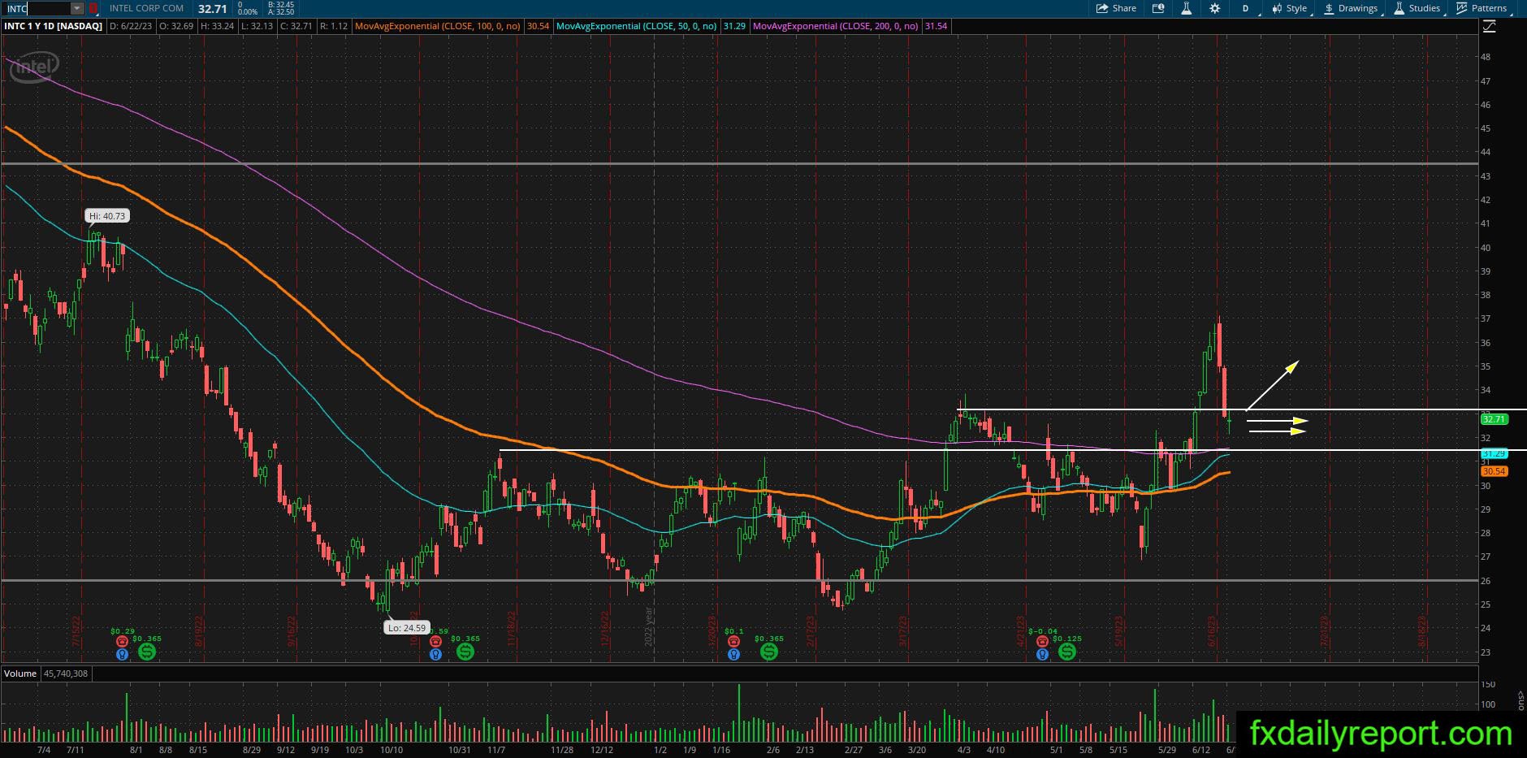Click the $0.59 earnings phone icon
Viewport: 1527px width, 758px height.
(435, 641)
